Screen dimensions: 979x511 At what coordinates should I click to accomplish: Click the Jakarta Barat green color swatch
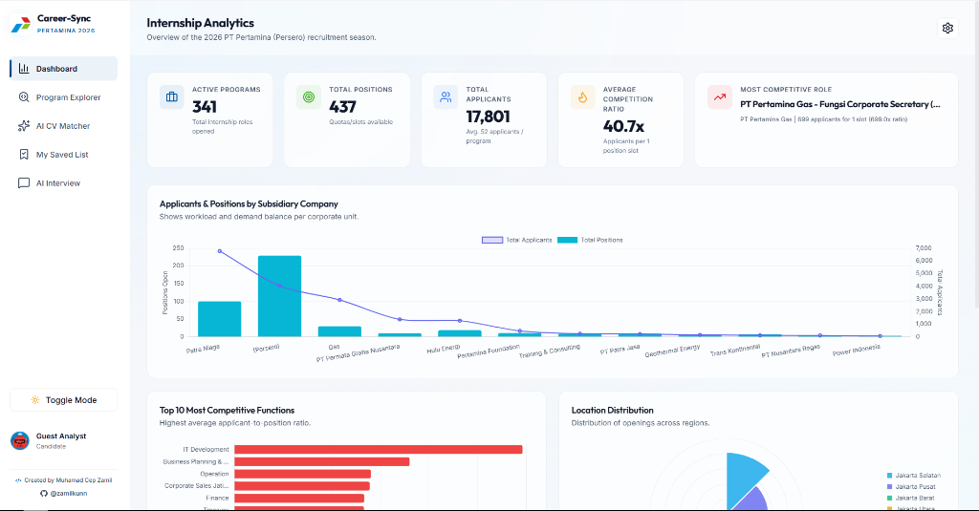[x=890, y=498]
